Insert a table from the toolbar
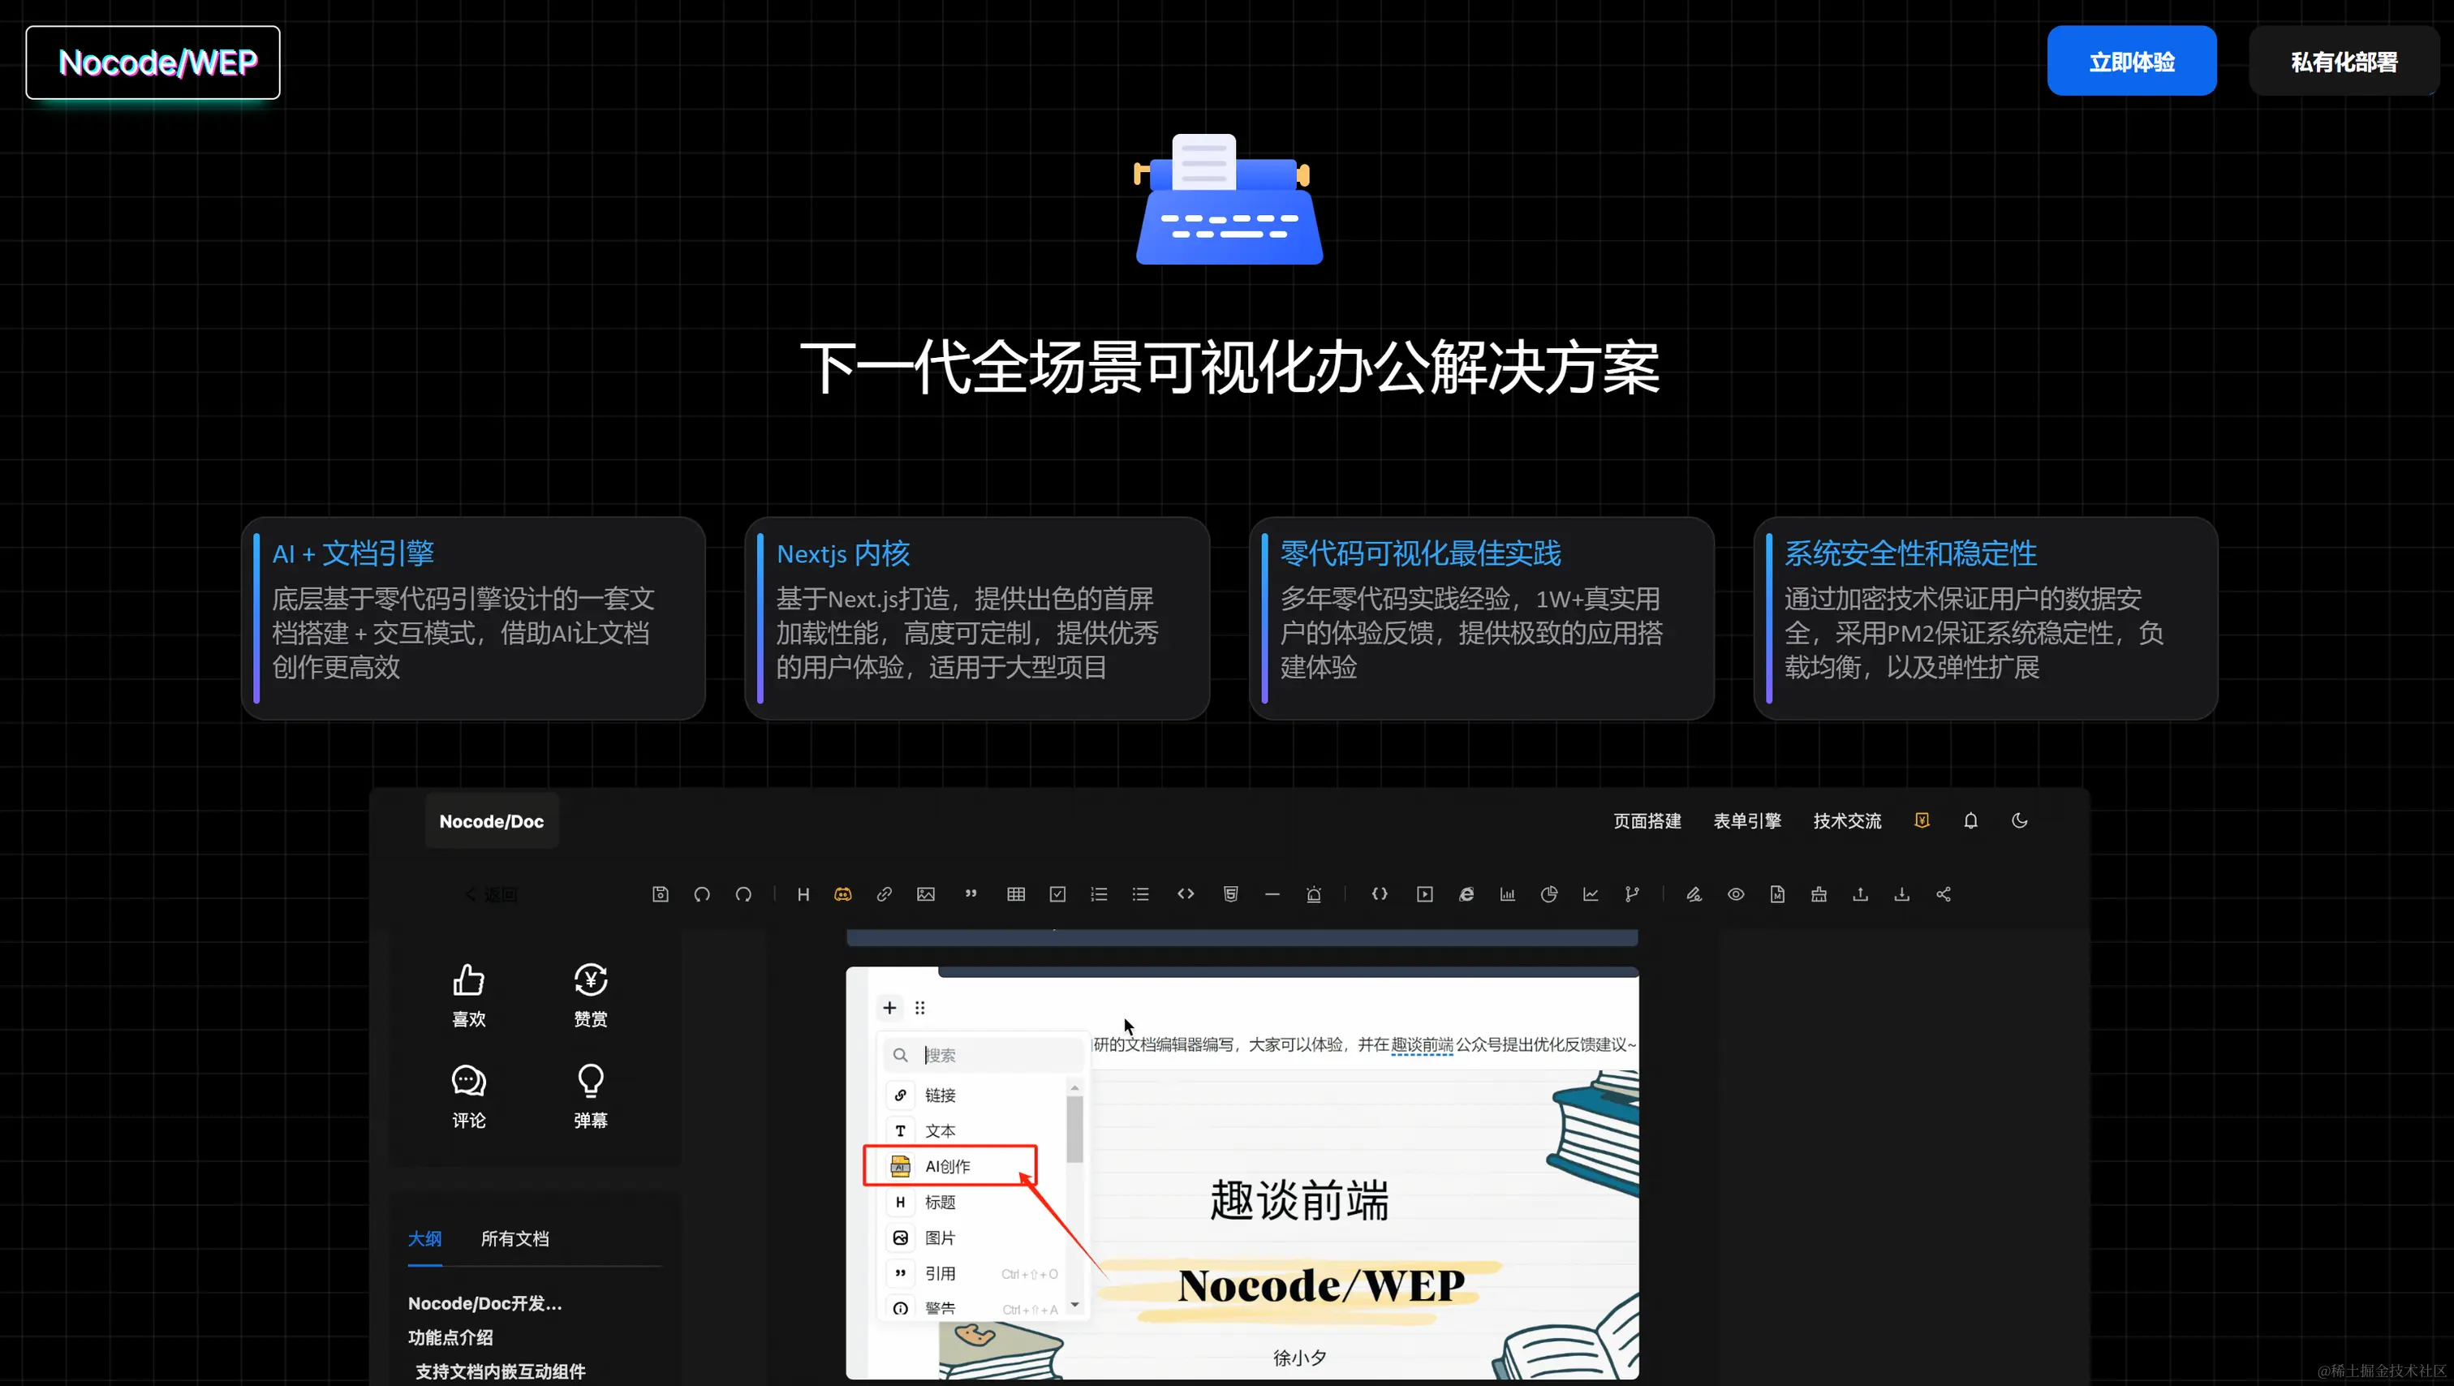 pyautogui.click(x=1017, y=893)
